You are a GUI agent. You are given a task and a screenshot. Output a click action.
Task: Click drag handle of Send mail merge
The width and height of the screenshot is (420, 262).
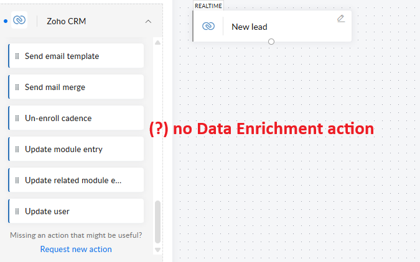coord(17,87)
